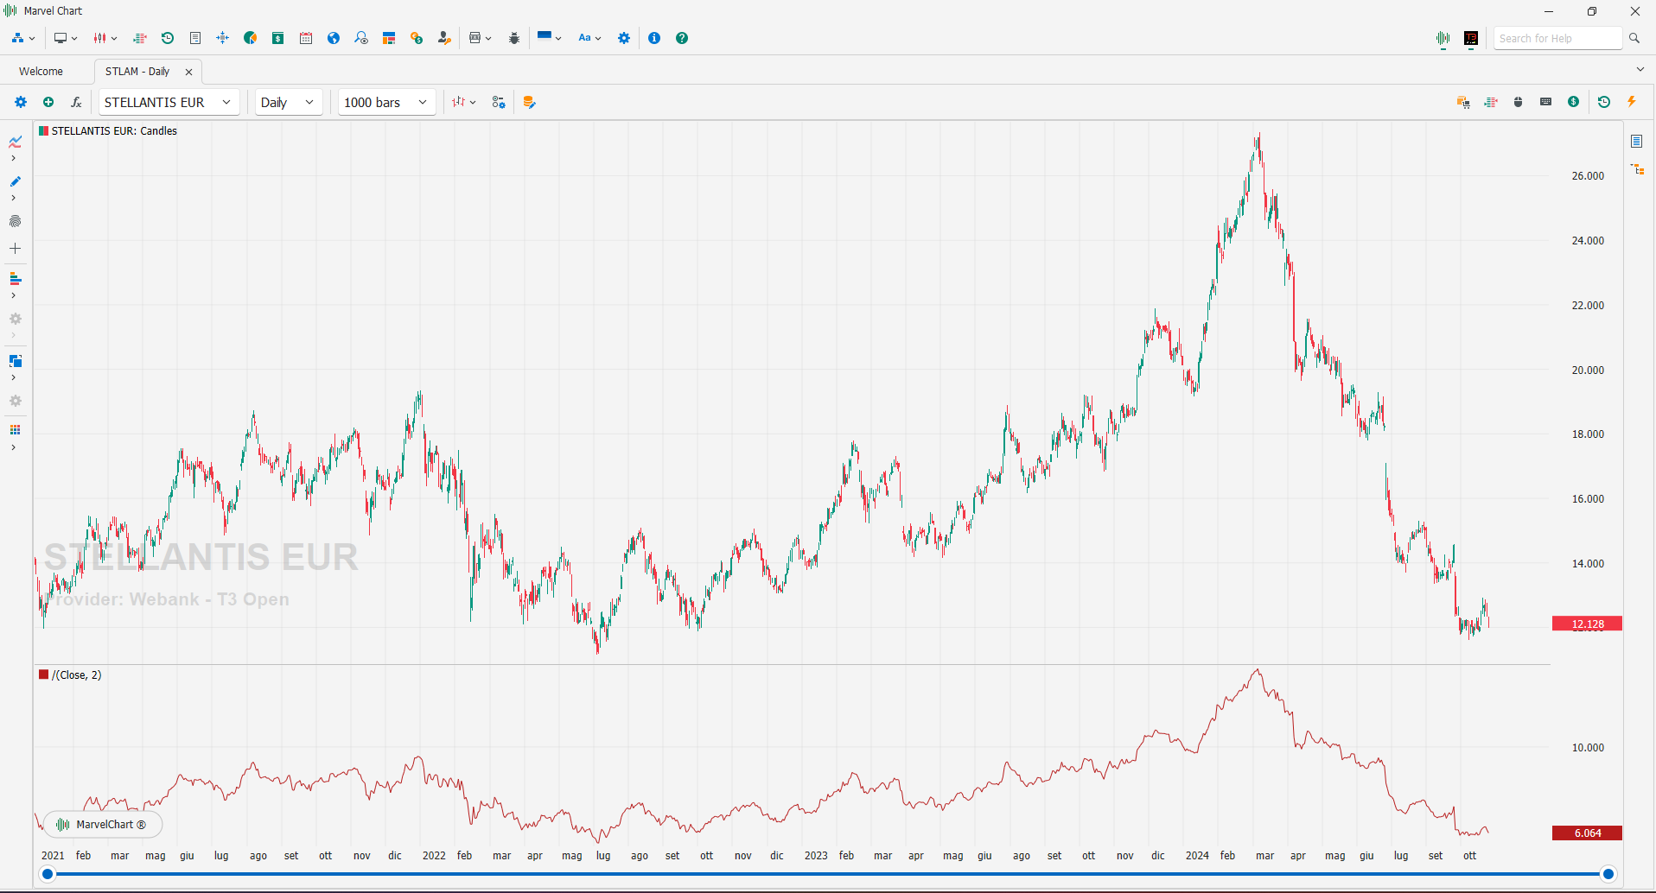The width and height of the screenshot is (1656, 893).
Task: Toggle the order book levels icon in chart toolbar
Action: (x=1491, y=102)
